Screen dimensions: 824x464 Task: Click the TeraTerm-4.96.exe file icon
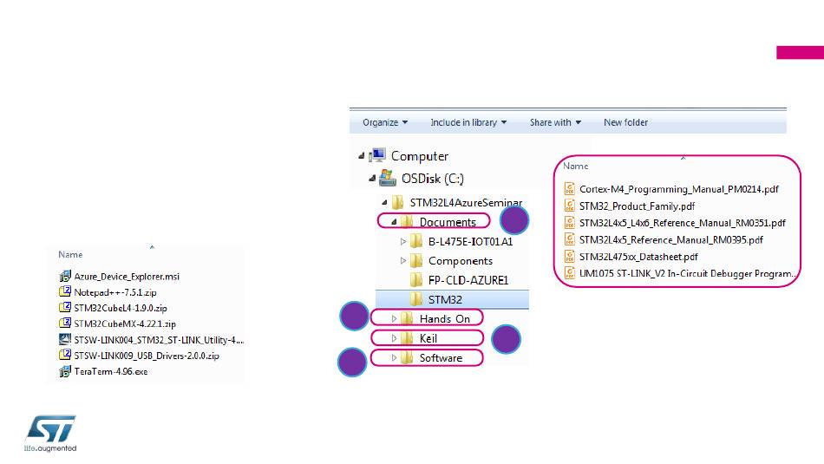(65, 371)
